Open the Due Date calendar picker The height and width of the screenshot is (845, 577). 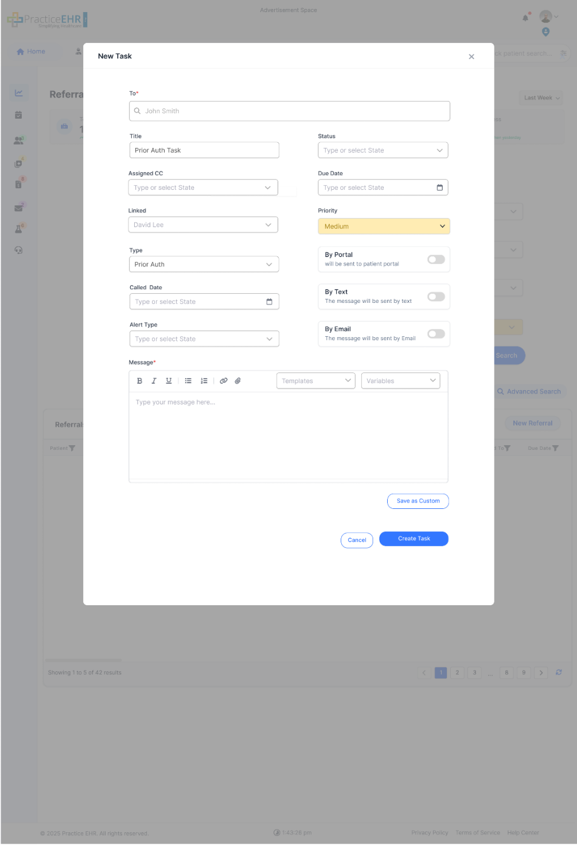(x=439, y=188)
